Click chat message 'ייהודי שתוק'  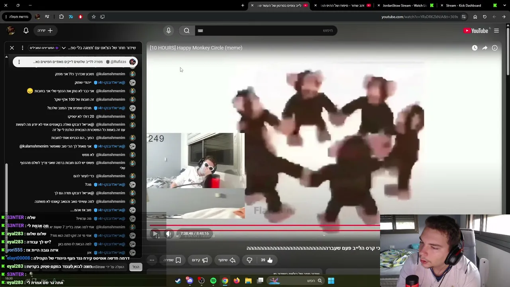(83, 83)
